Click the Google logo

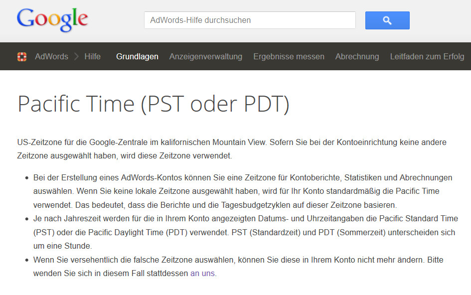(52, 20)
